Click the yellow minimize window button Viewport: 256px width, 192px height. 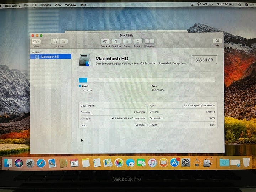(37, 36)
